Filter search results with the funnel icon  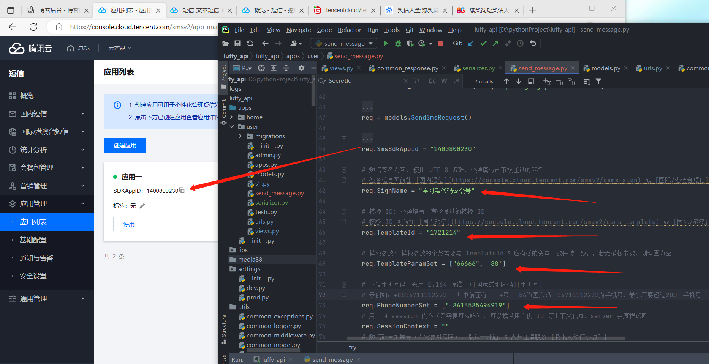tap(598, 81)
